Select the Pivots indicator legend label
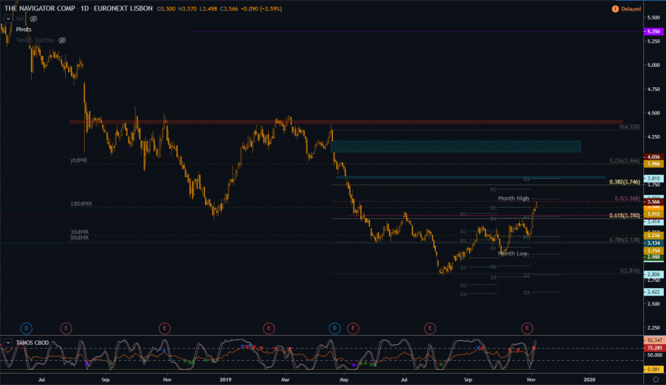 (x=23, y=30)
